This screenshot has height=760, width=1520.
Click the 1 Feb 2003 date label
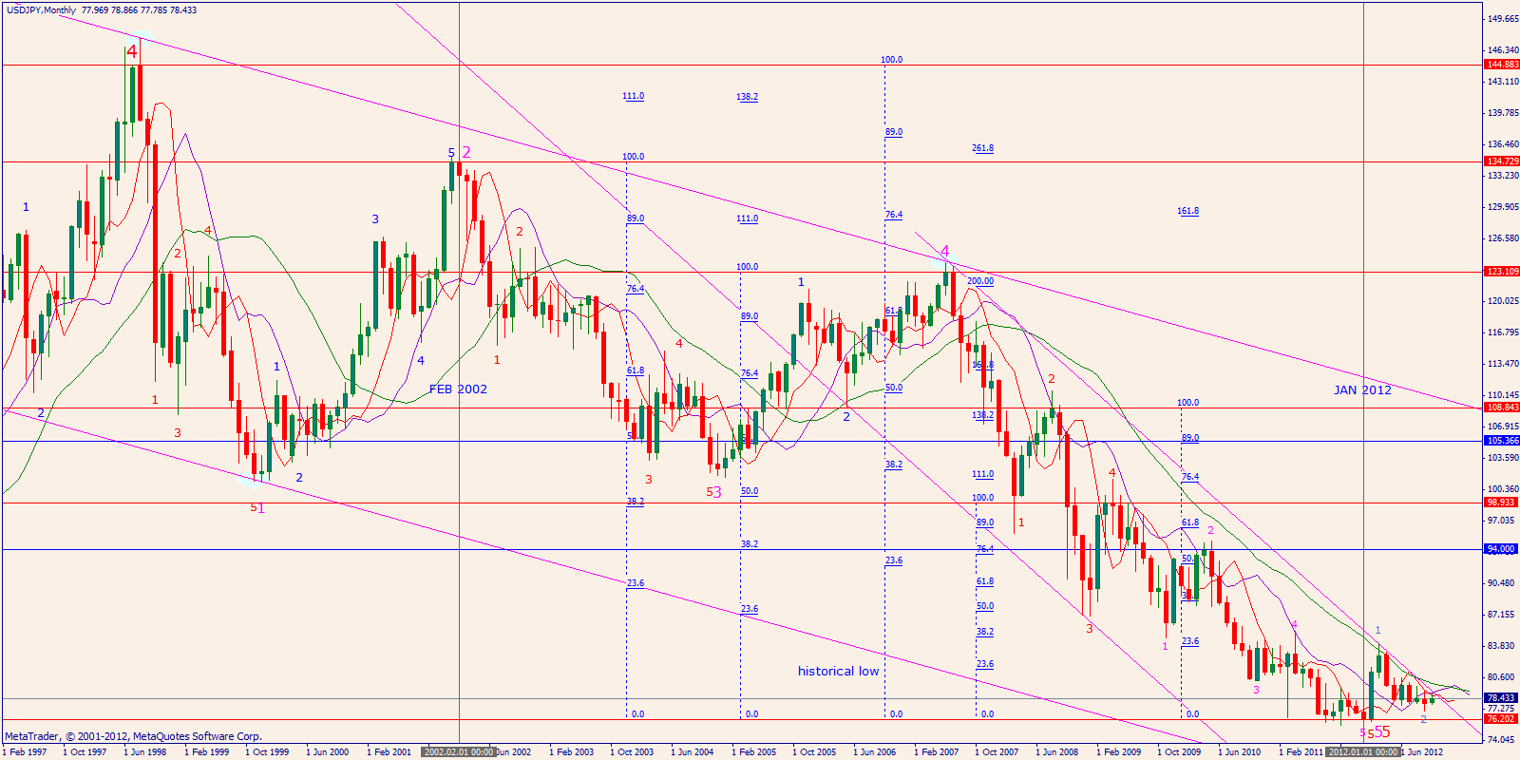tap(572, 751)
